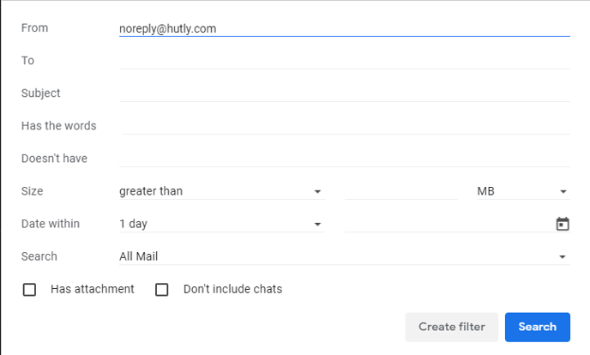590x355 pixels.
Task: Click the Create filter button
Action: click(x=452, y=327)
